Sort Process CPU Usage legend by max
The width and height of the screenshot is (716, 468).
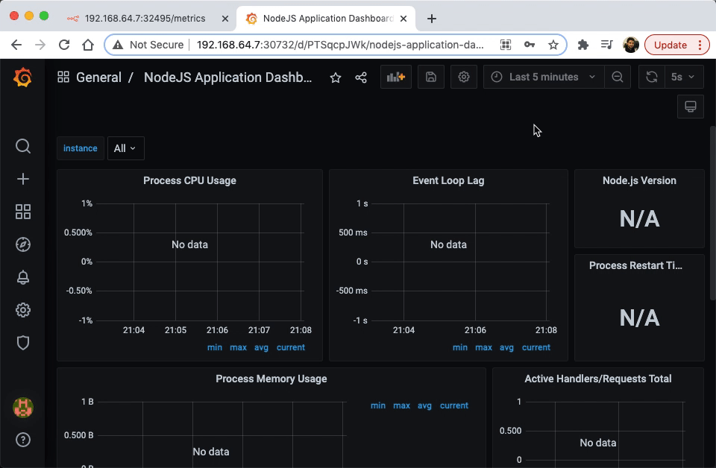[238, 347]
